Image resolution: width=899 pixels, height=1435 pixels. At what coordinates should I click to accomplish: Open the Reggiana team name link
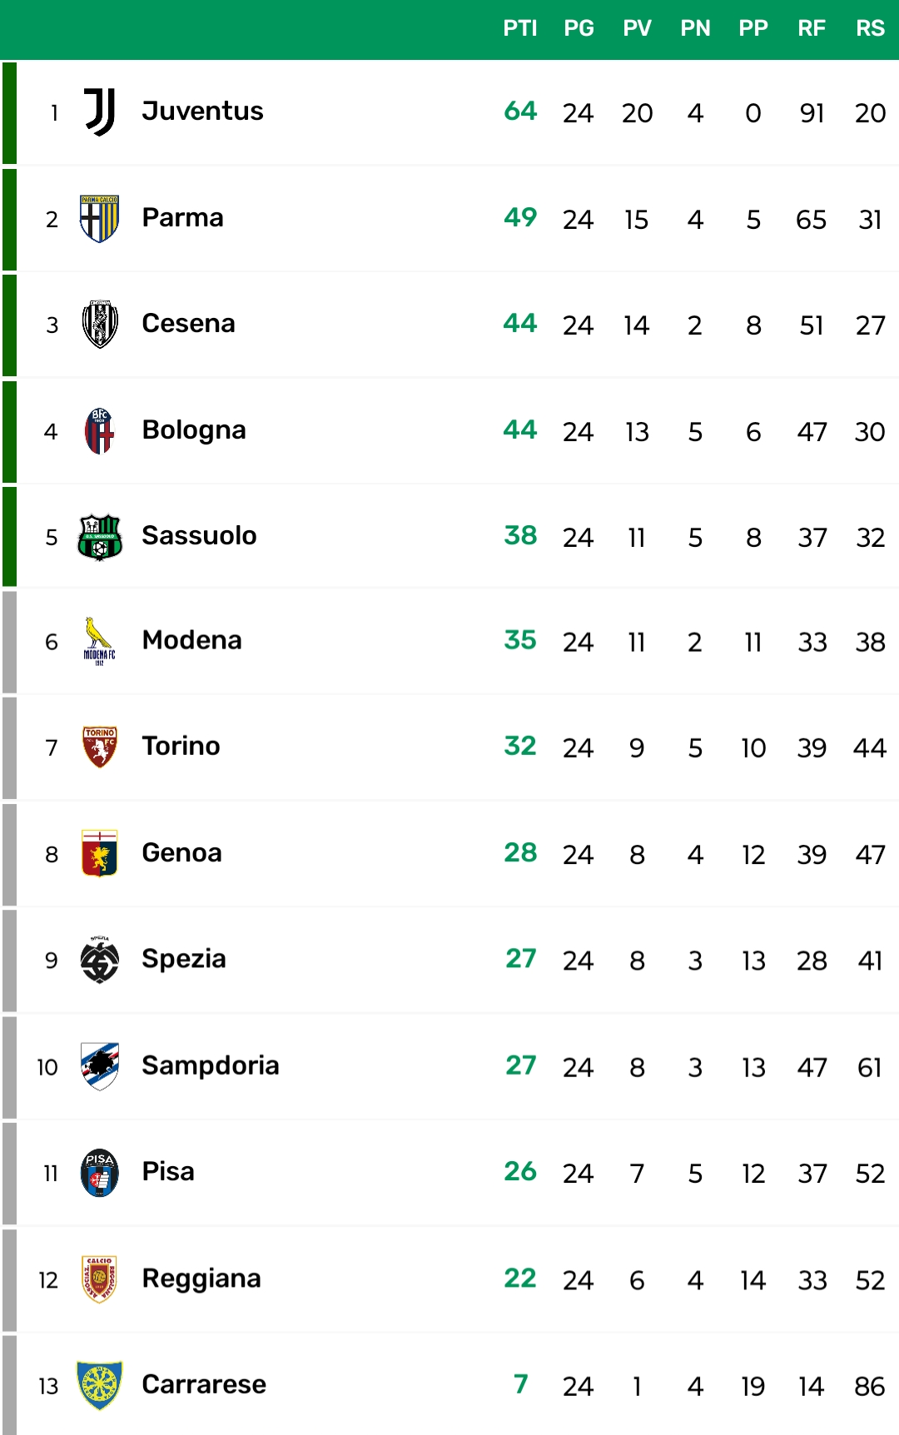pos(201,1279)
